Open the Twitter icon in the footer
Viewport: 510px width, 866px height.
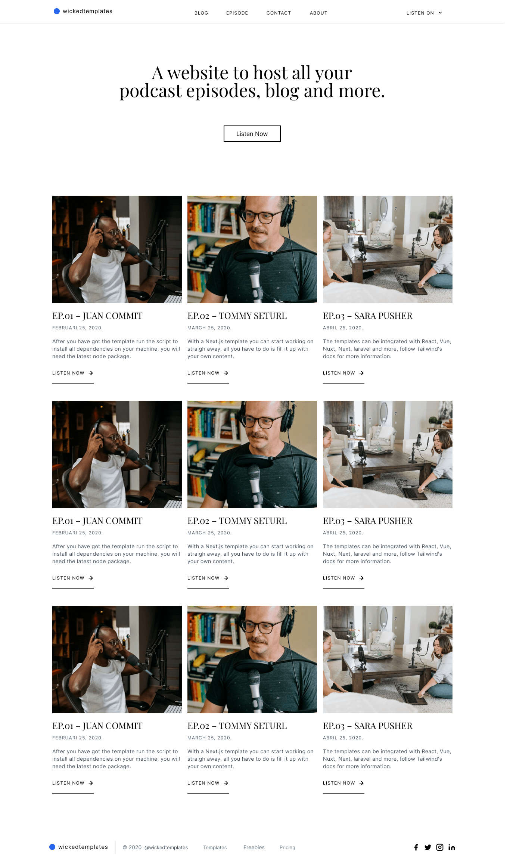point(428,847)
